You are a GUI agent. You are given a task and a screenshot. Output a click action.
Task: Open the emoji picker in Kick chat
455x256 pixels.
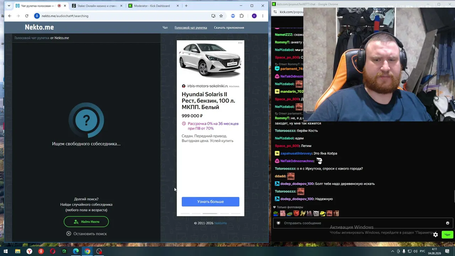[x=448, y=223]
